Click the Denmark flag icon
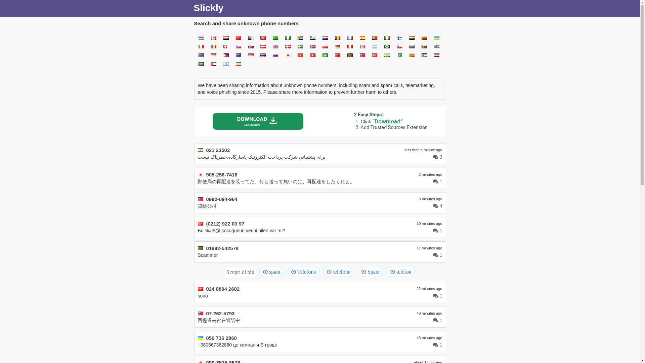Viewport: 645px width, 363px height. pyautogui.click(x=288, y=46)
